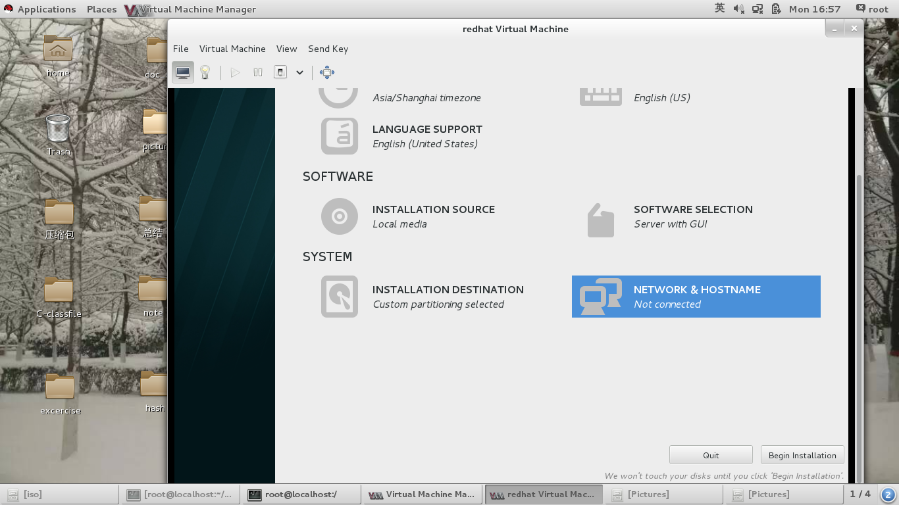Open the C-classfile desktop folder
The width and height of the screenshot is (899, 505).
click(x=59, y=298)
